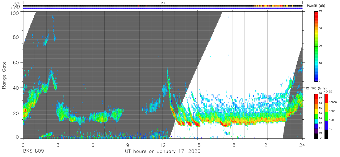Click the 12 MHz frequency label
Screen dimensions: 340x157
321,123
